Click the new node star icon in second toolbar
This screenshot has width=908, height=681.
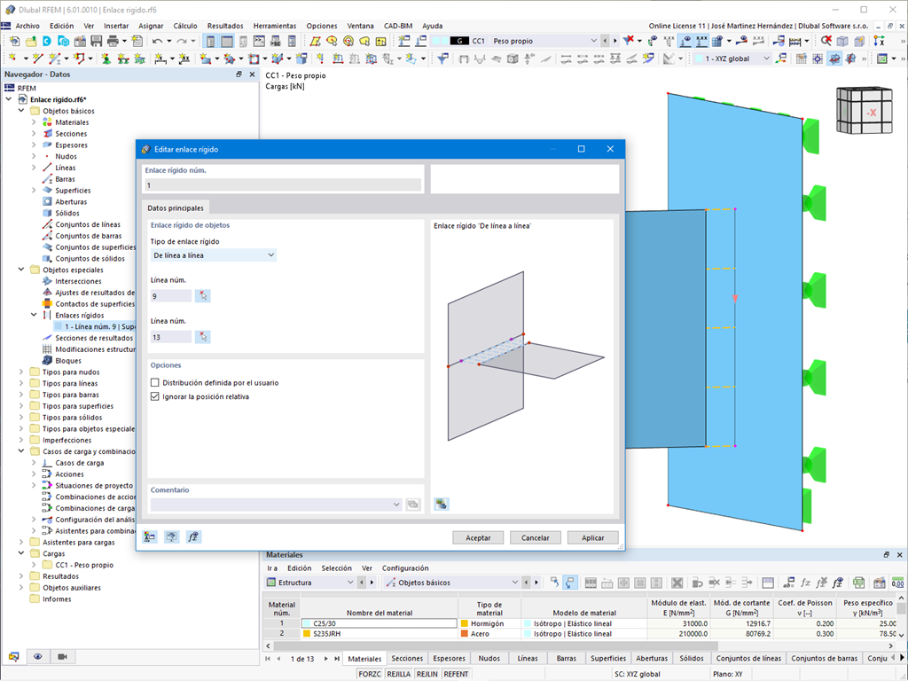[14, 59]
